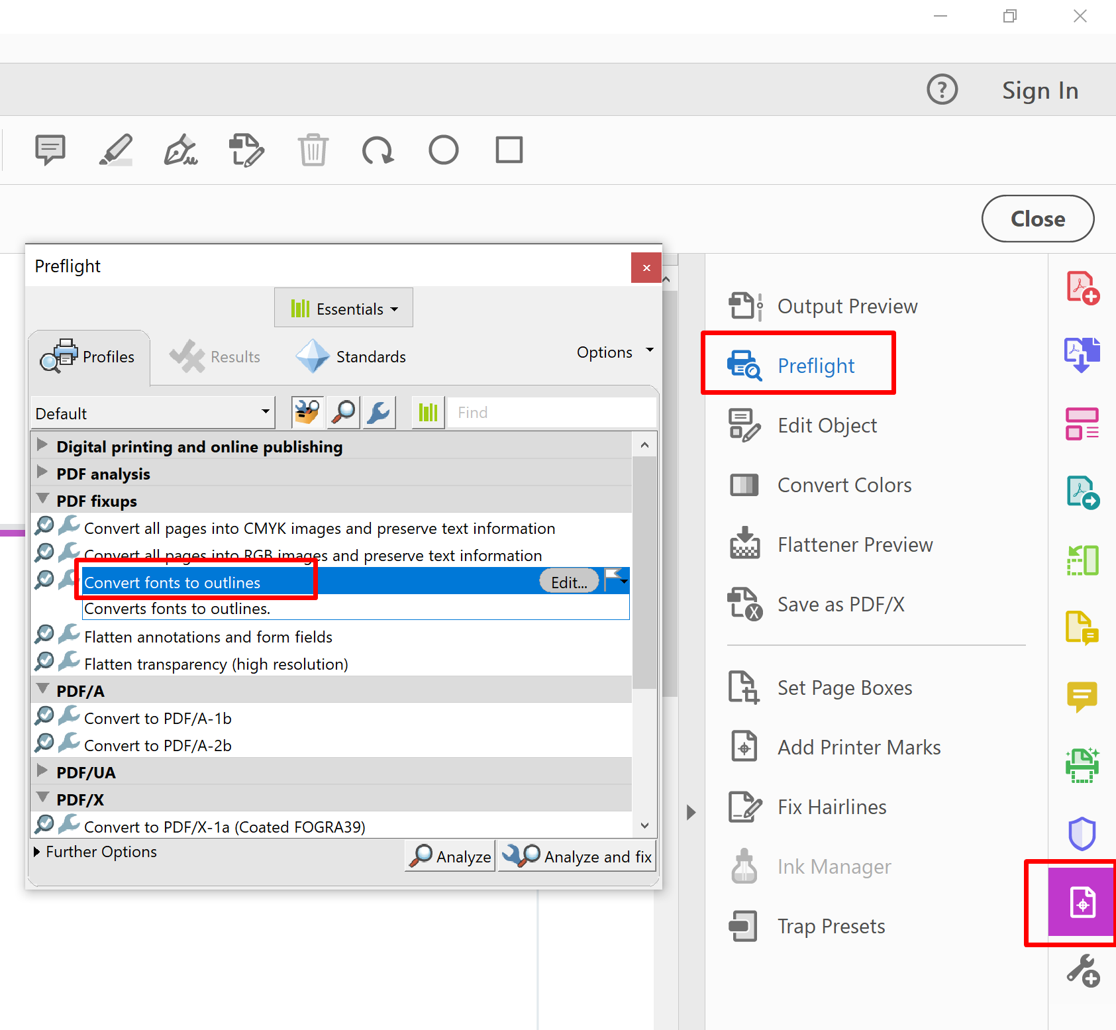This screenshot has height=1030, width=1116.
Task: Click the profile list scrollbar down arrow
Action: 644,825
